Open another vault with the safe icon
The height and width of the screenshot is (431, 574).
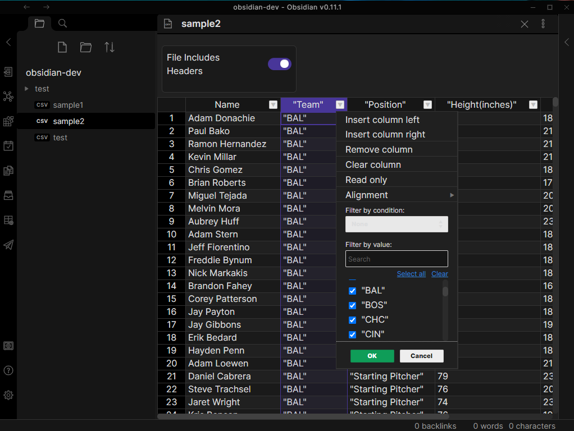pos(8,346)
